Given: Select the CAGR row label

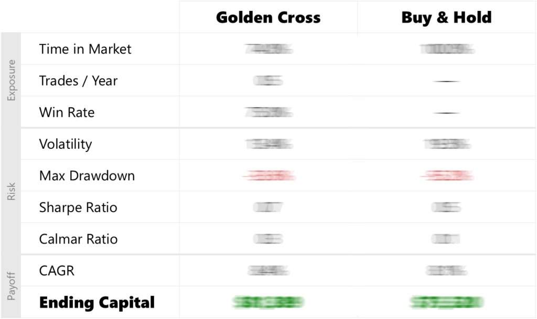Looking at the screenshot, I should (x=57, y=271).
